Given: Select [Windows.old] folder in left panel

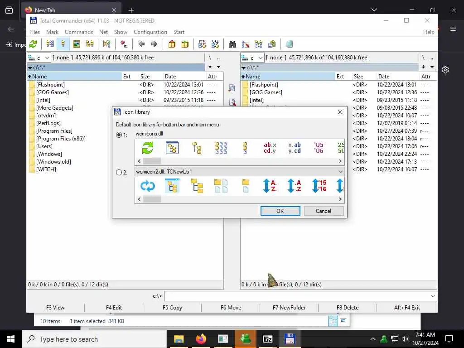Looking at the screenshot, I should (x=53, y=162).
